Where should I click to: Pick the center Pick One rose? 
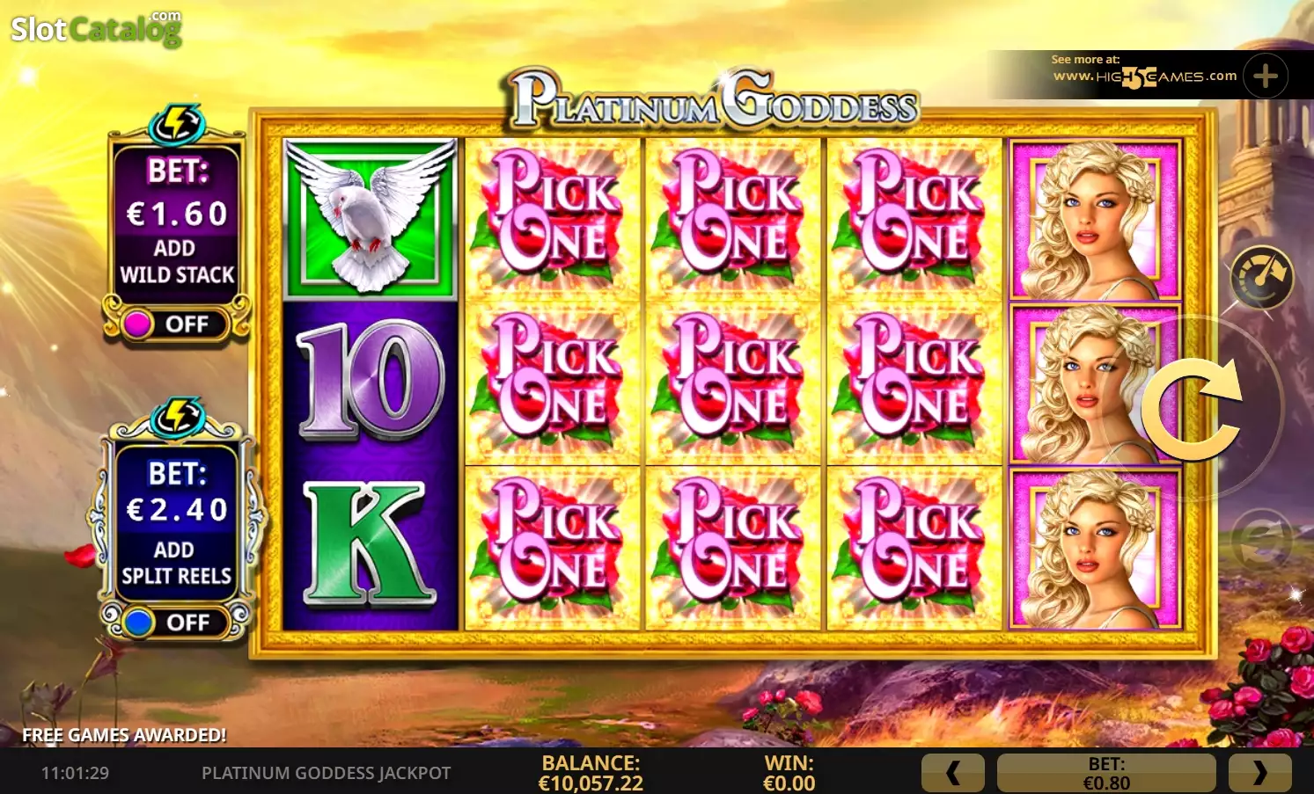[x=733, y=382]
